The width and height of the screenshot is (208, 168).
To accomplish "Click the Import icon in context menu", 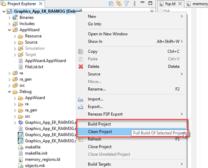I will pos(81,99).
